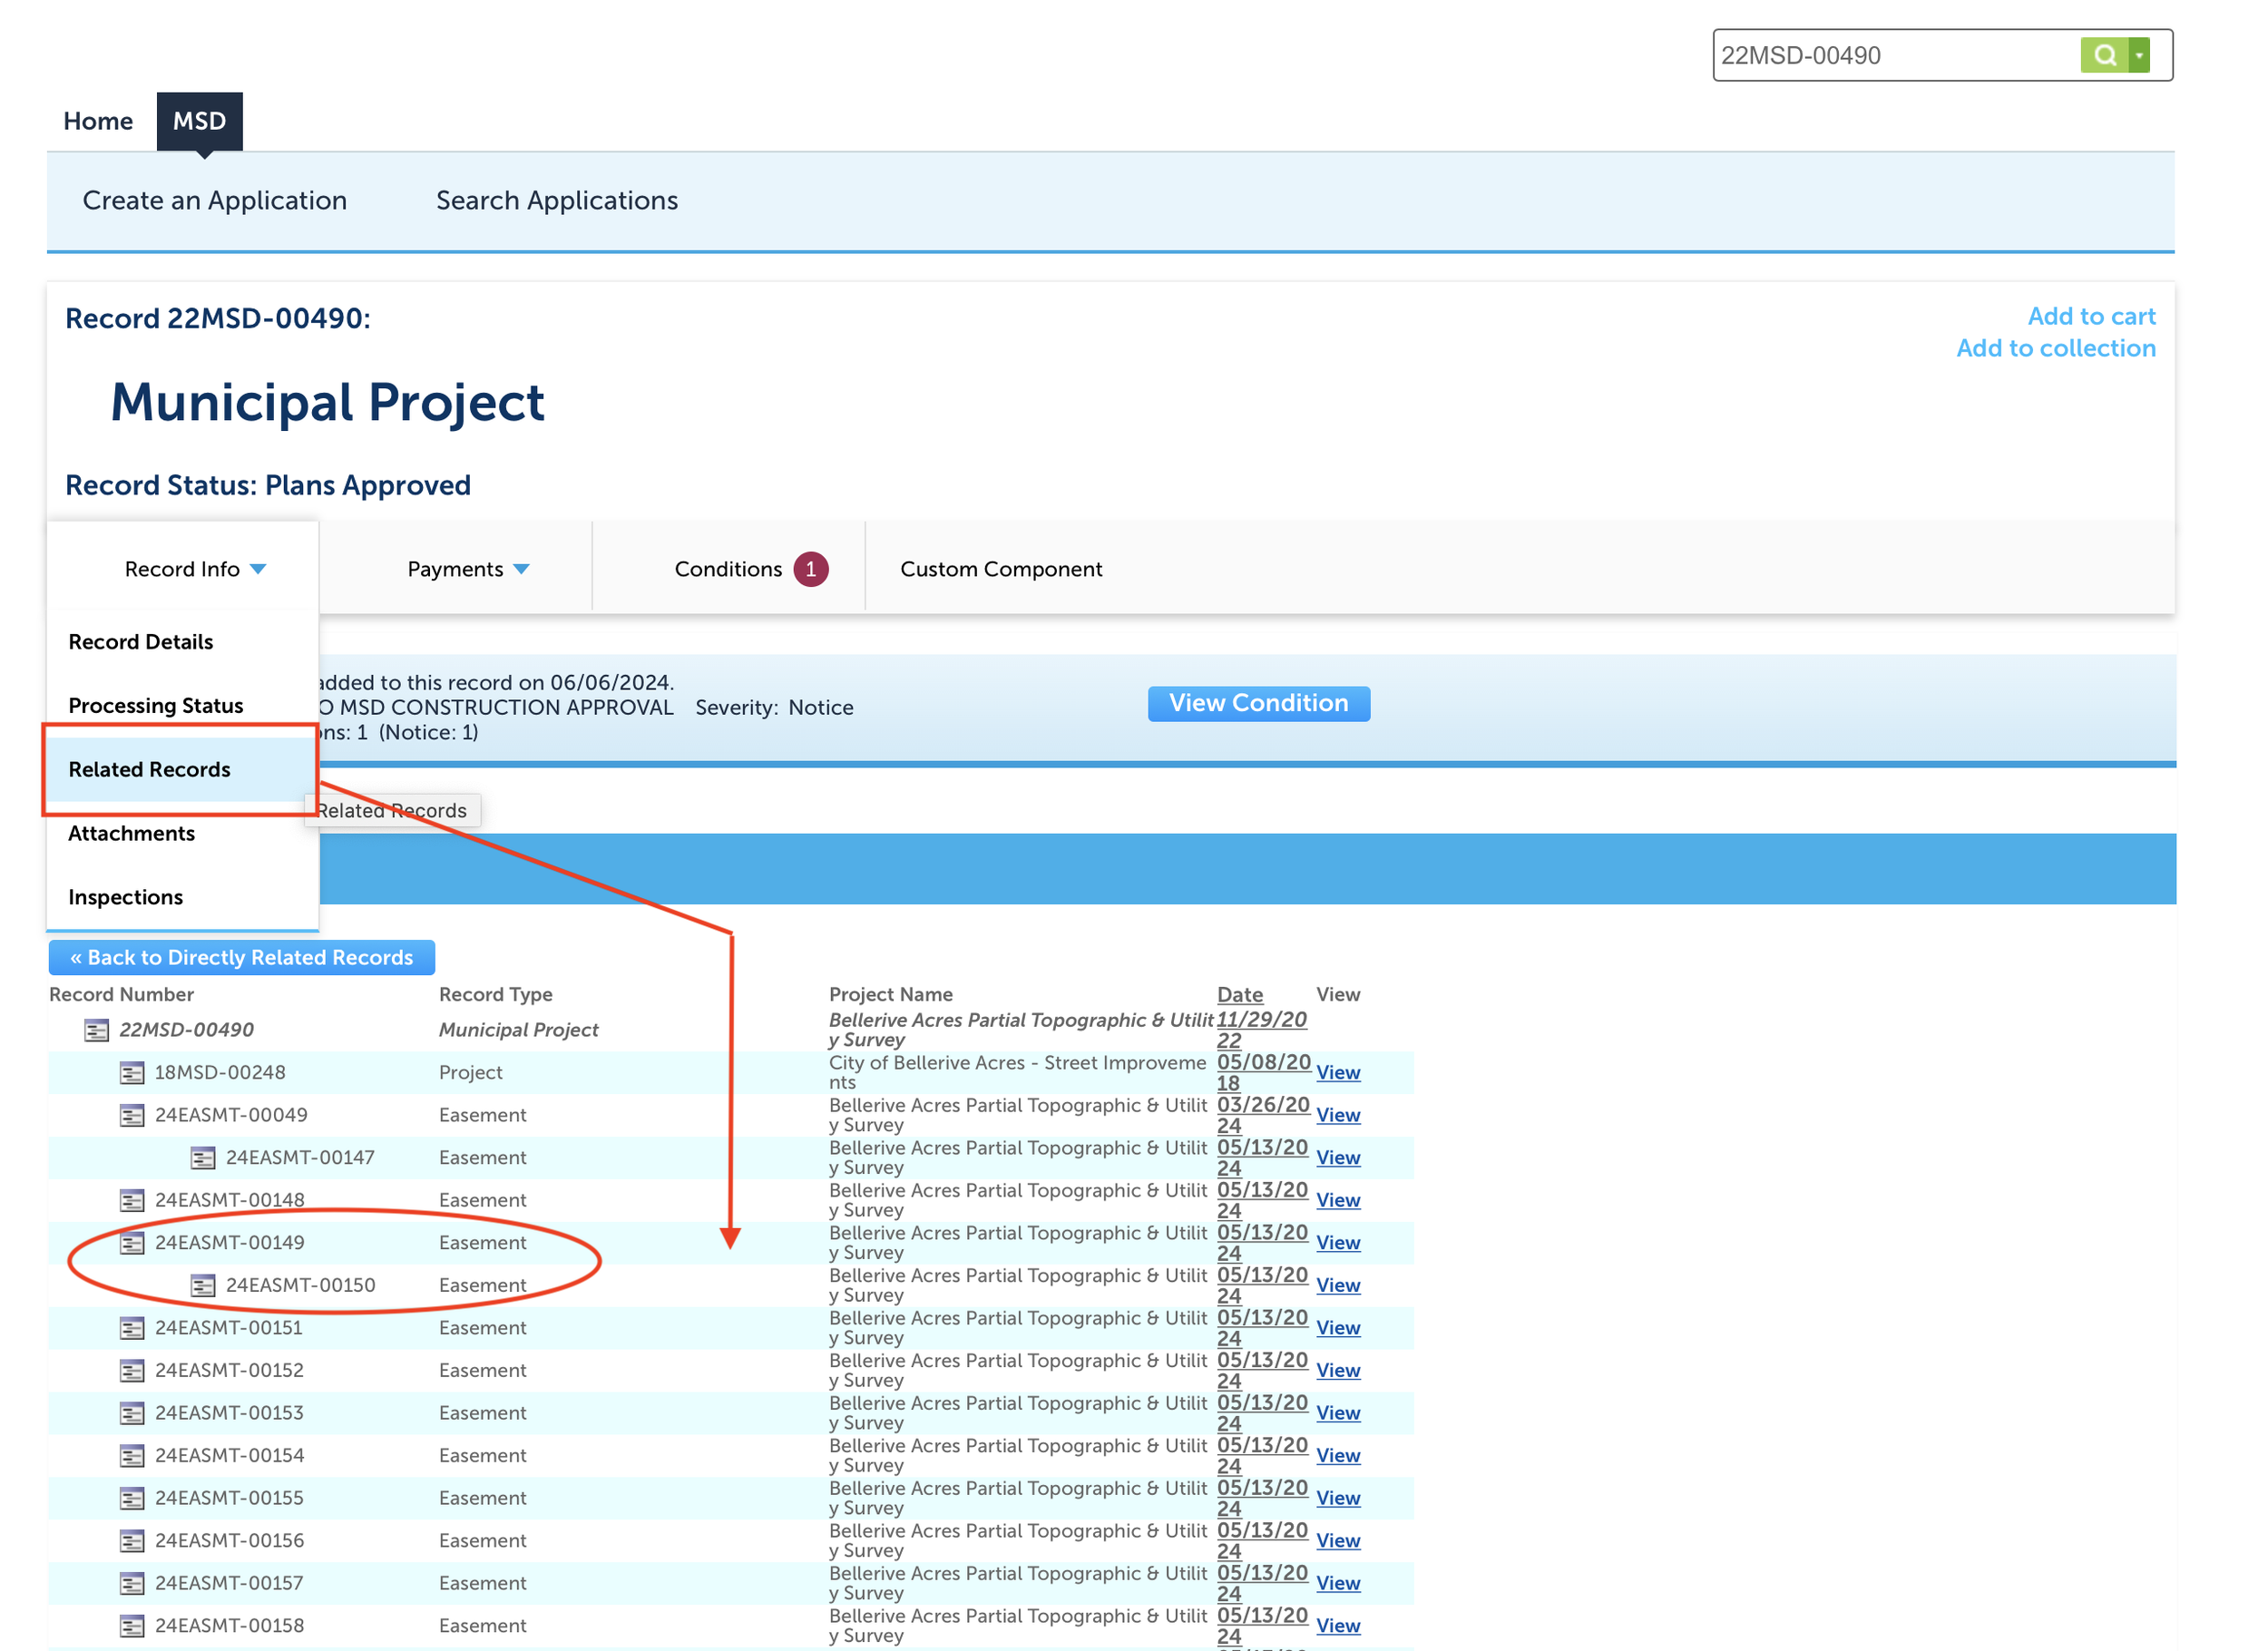The height and width of the screenshot is (1651, 2268).
Task: Click the record icon beside 24EASMT-00153
Action: click(x=131, y=1412)
